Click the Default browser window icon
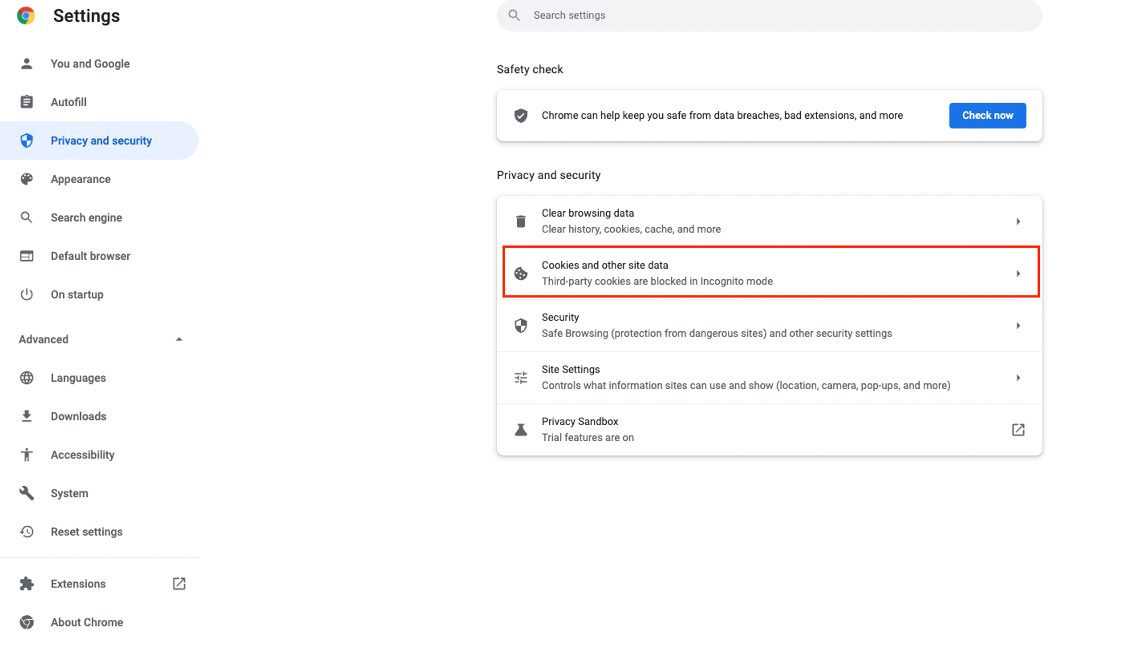The height and width of the screenshot is (670, 1132). (27, 256)
